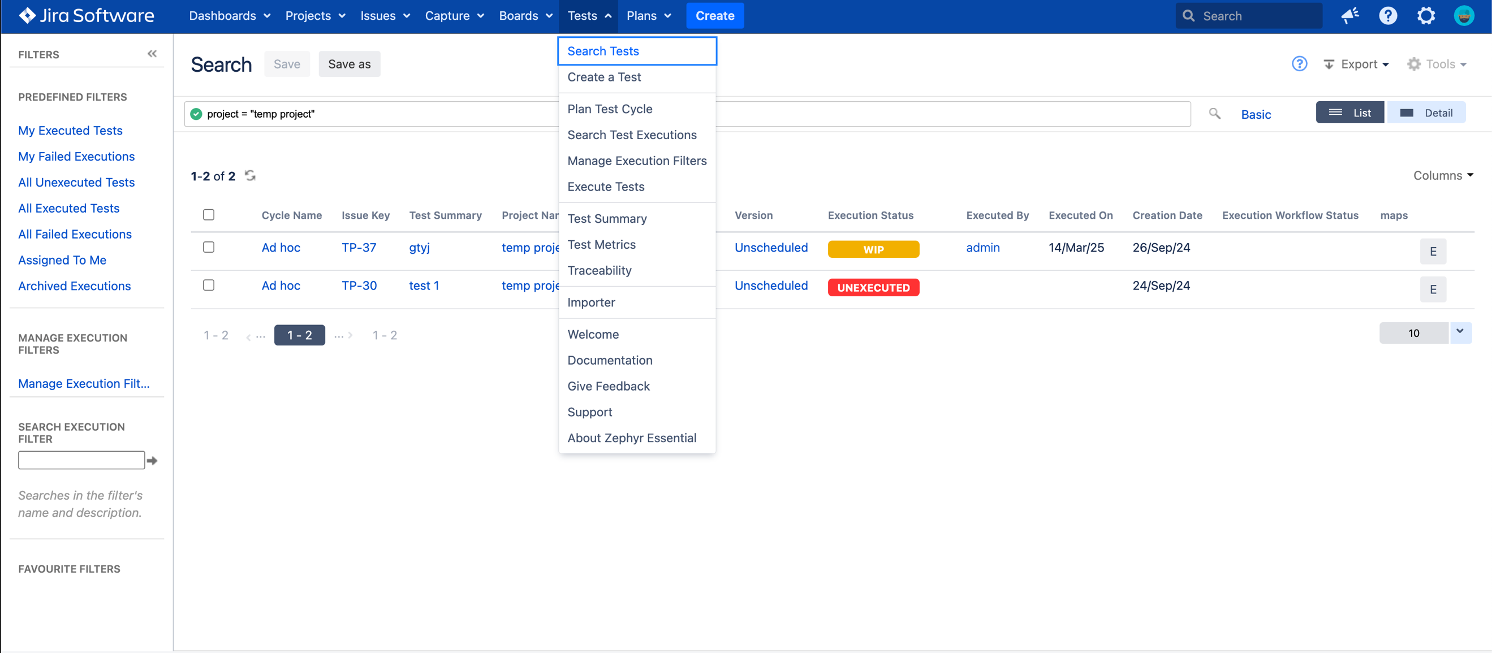Click the WIP execution status badge
This screenshot has height=653, width=1492.
tap(873, 249)
